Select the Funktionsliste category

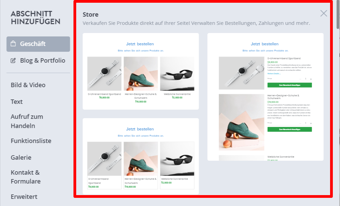click(x=31, y=141)
